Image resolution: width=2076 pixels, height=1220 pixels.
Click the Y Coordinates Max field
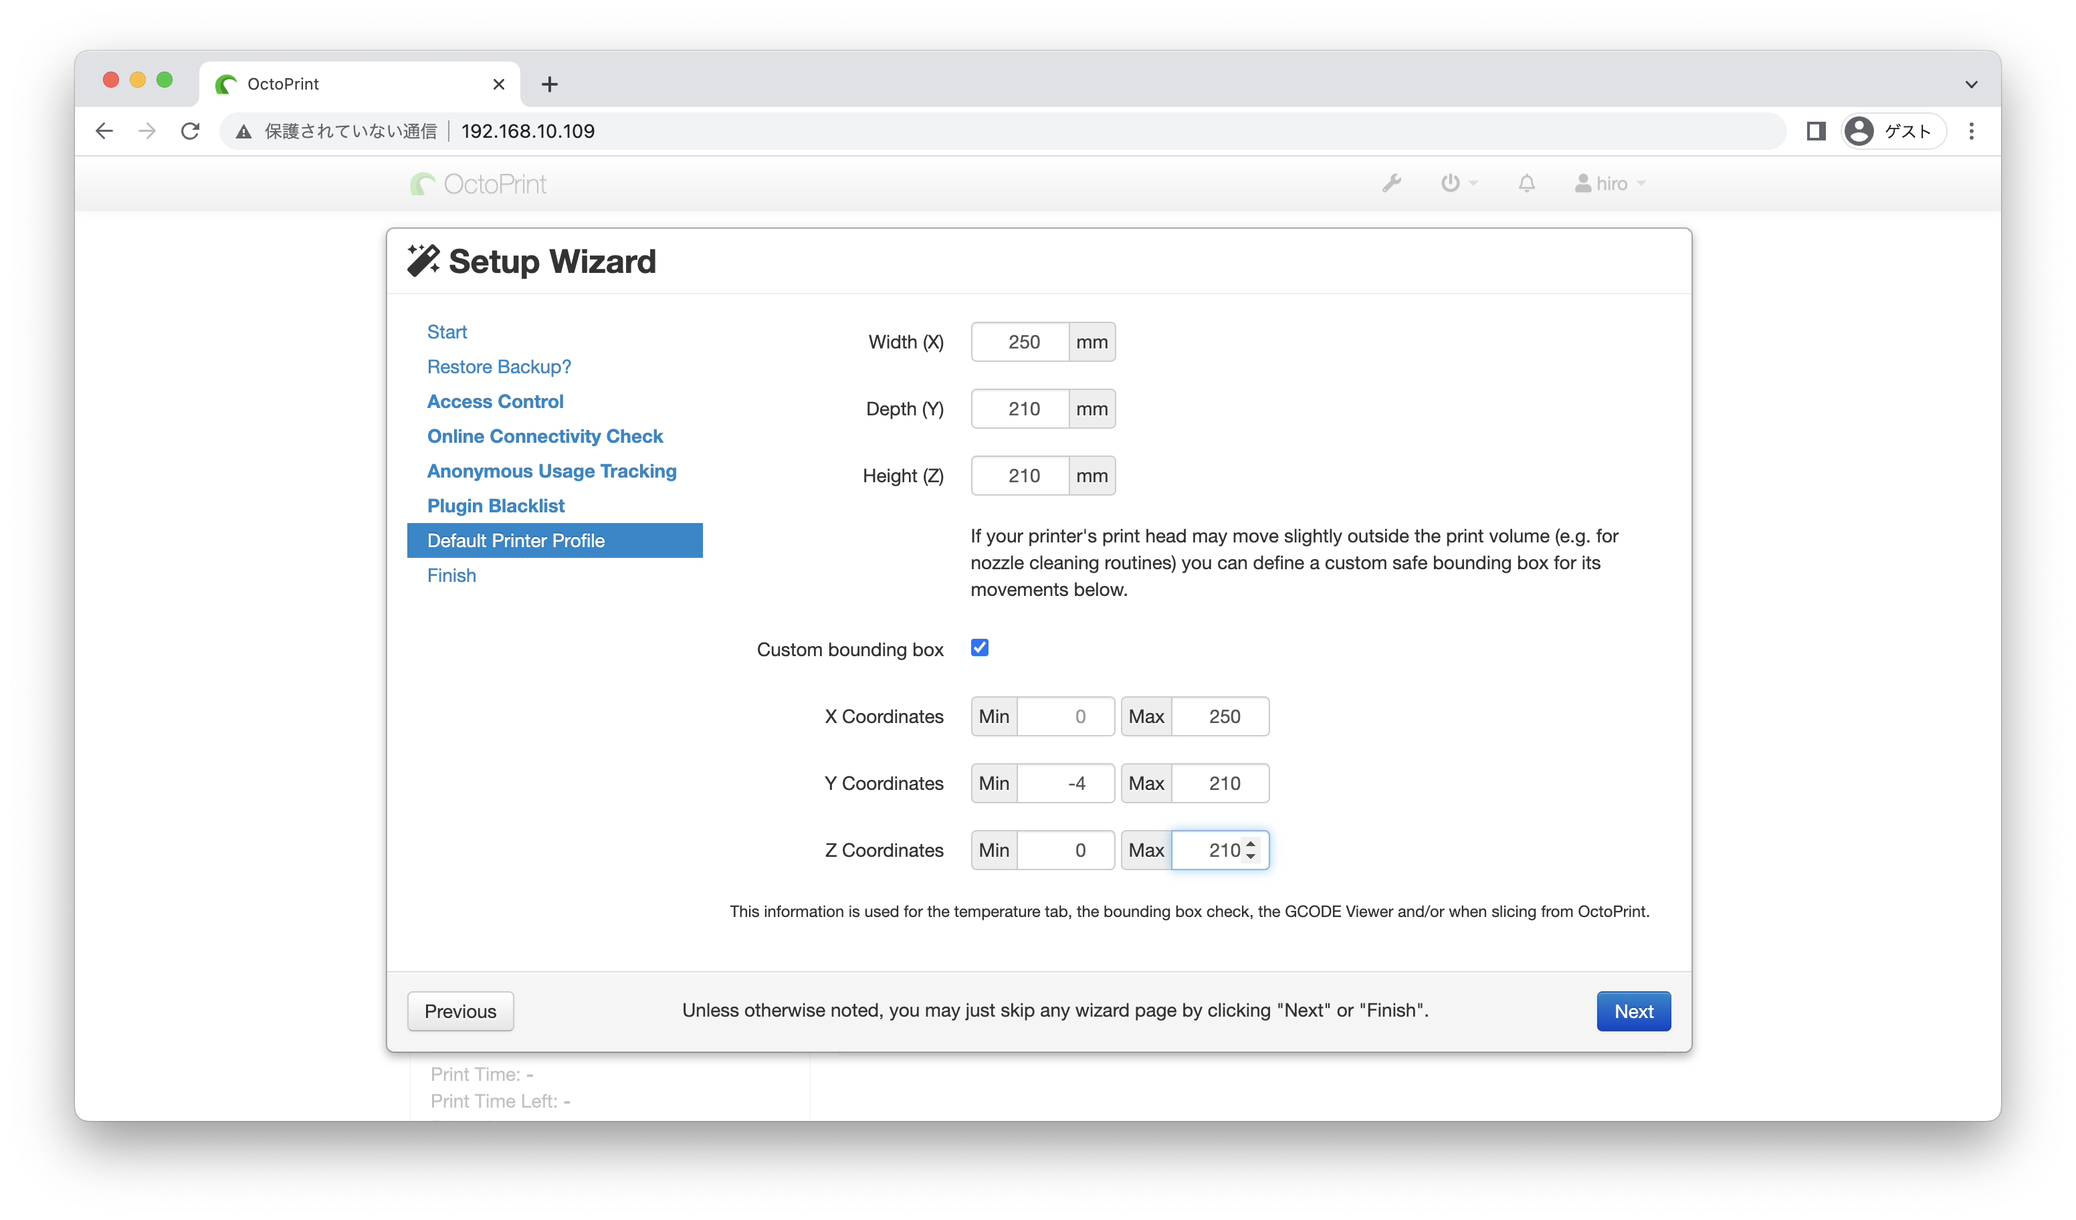[1220, 783]
